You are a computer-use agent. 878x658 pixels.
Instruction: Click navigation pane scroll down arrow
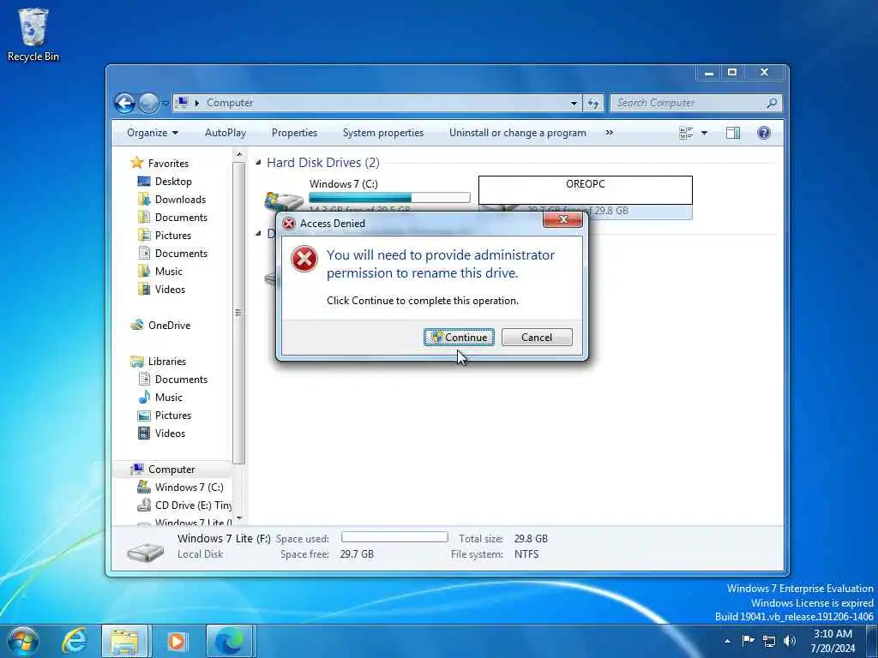point(239,519)
